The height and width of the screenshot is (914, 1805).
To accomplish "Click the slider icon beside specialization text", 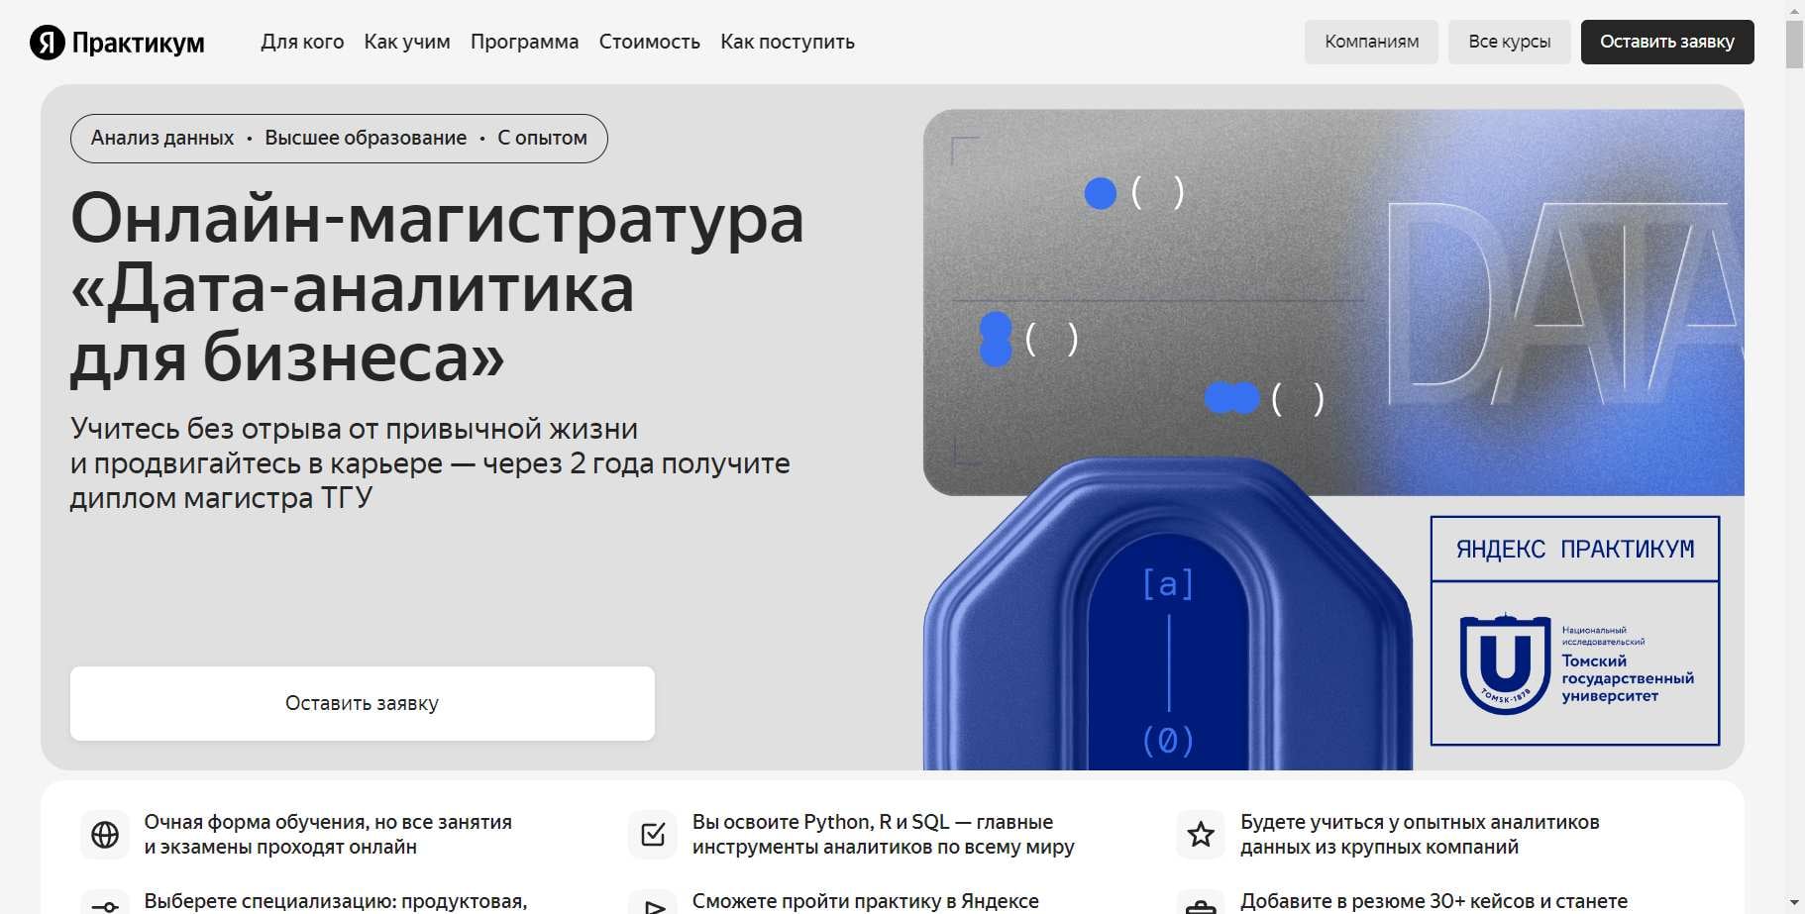I will [105, 903].
